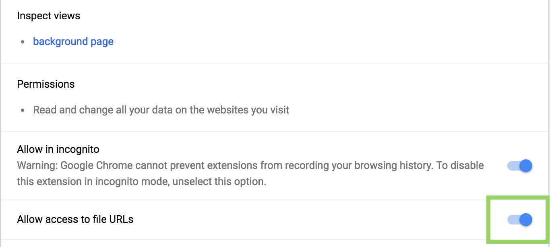
Task: Click the blue knob of incognito toggle
Action: click(526, 165)
